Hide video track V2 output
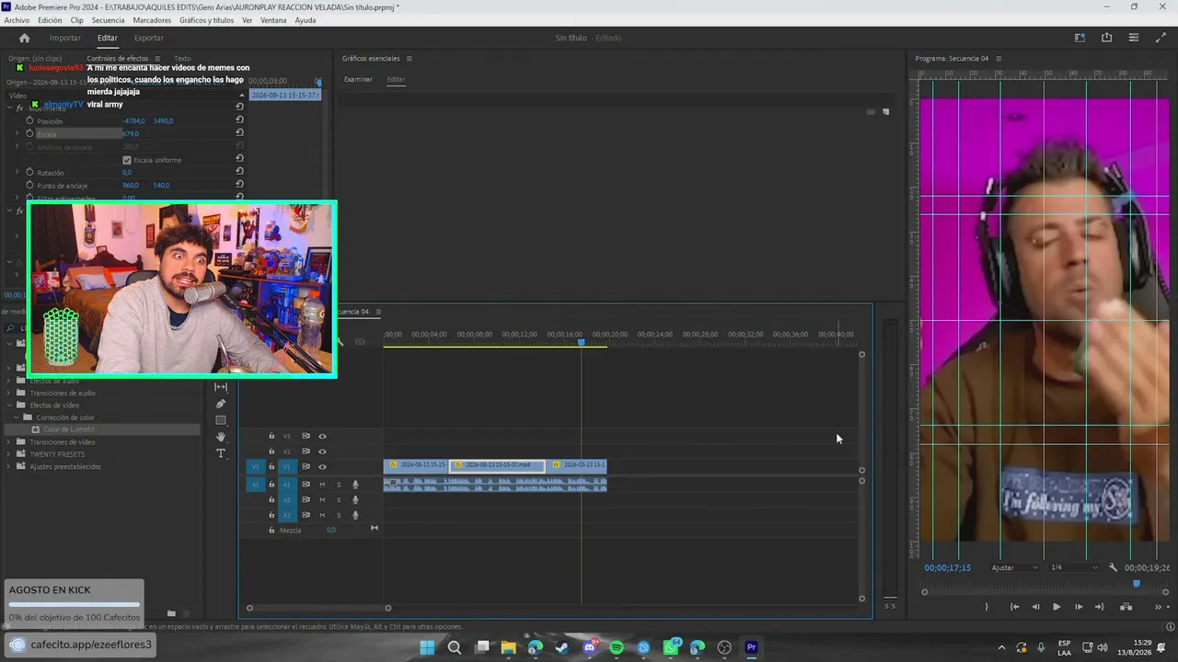Viewport: 1178px width, 662px height. (x=322, y=451)
